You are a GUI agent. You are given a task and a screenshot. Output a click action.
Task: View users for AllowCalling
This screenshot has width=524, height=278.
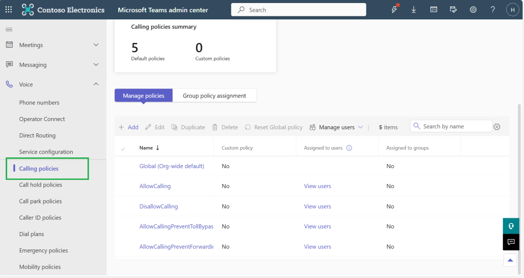[x=317, y=186]
